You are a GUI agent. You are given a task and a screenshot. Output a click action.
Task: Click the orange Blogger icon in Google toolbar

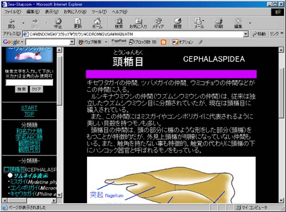[x=164, y=42]
